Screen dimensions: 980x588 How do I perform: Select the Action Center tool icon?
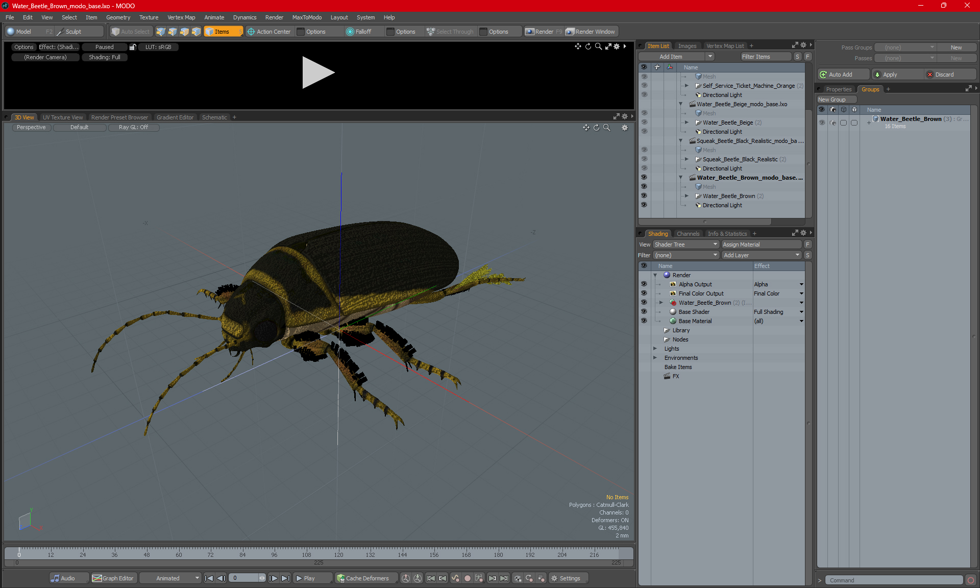tap(251, 32)
